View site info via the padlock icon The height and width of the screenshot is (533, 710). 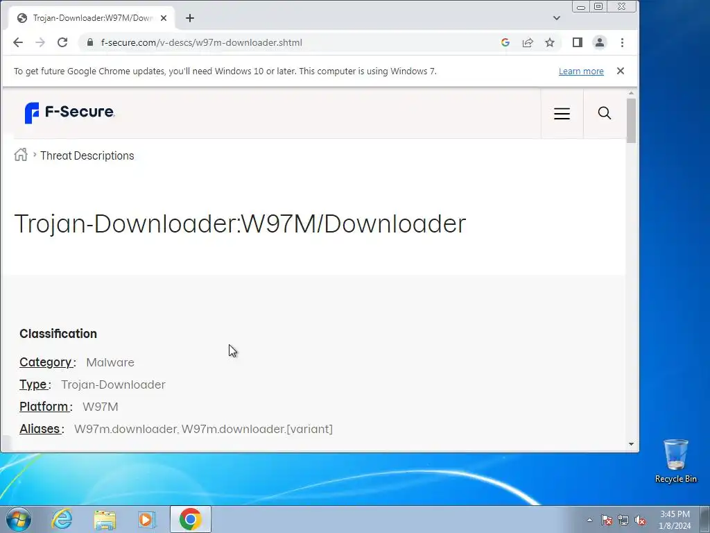tap(89, 42)
